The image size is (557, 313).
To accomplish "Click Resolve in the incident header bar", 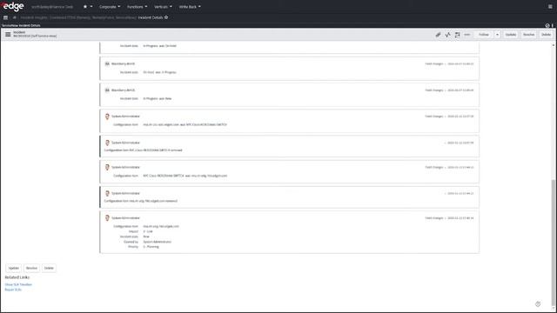I will point(528,35).
